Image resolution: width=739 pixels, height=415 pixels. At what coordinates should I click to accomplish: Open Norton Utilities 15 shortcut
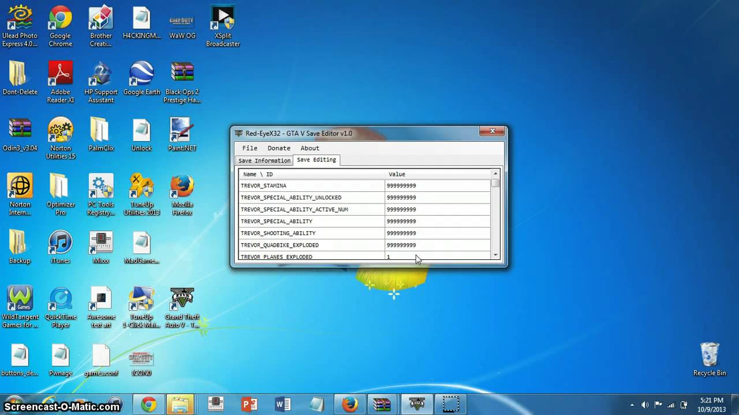[x=60, y=138]
